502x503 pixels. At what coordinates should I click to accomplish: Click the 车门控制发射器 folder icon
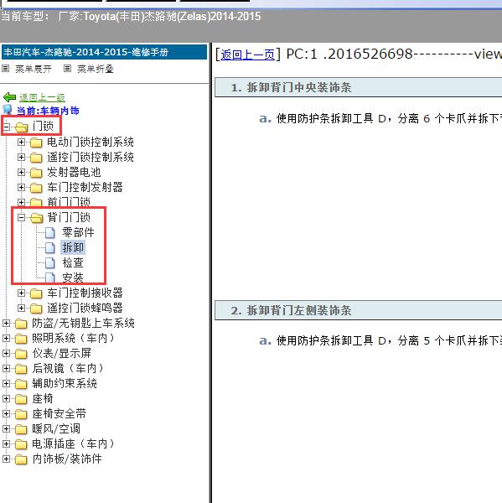(36, 188)
